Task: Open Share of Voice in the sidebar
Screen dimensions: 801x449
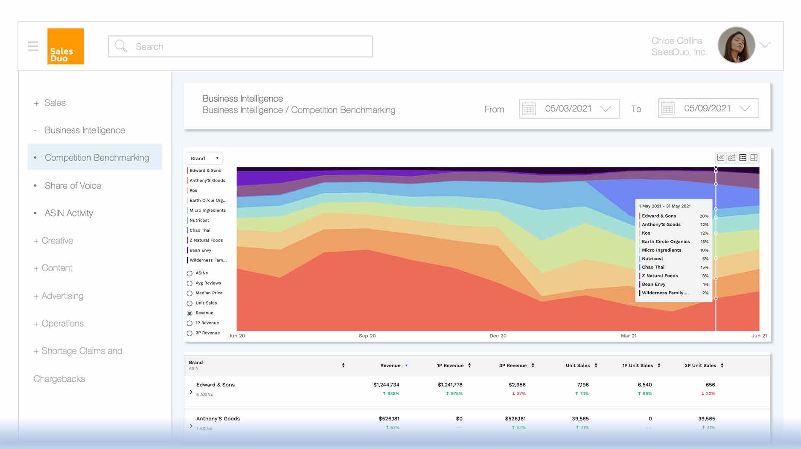Action: 73,186
